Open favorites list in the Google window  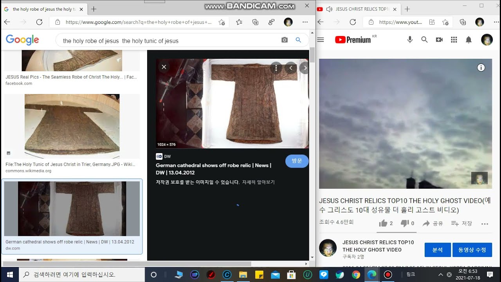pos(239,22)
